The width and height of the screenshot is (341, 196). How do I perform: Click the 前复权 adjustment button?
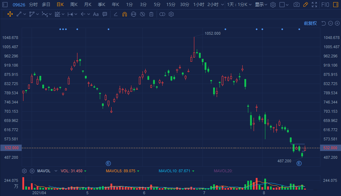(x=310, y=23)
